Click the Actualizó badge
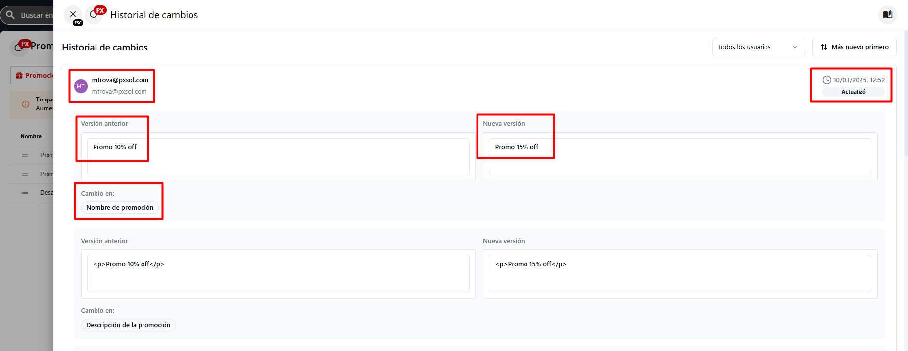 pos(853,92)
